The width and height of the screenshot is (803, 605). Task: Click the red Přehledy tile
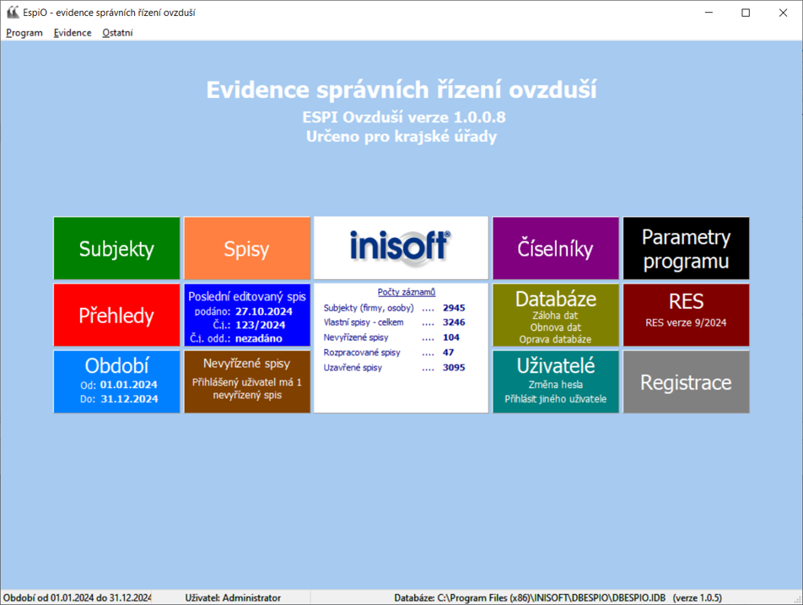pos(116,315)
